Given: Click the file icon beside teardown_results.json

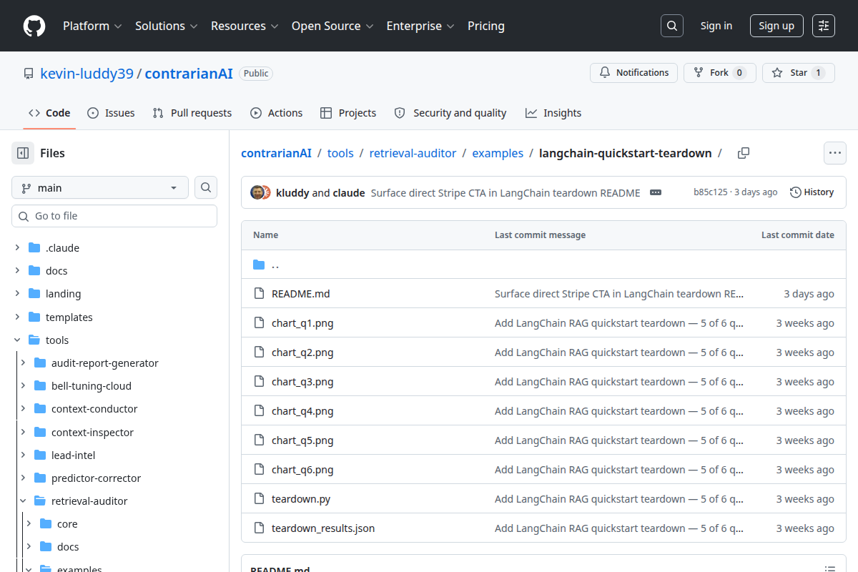Looking at the screenshot, I should [259, 528].
